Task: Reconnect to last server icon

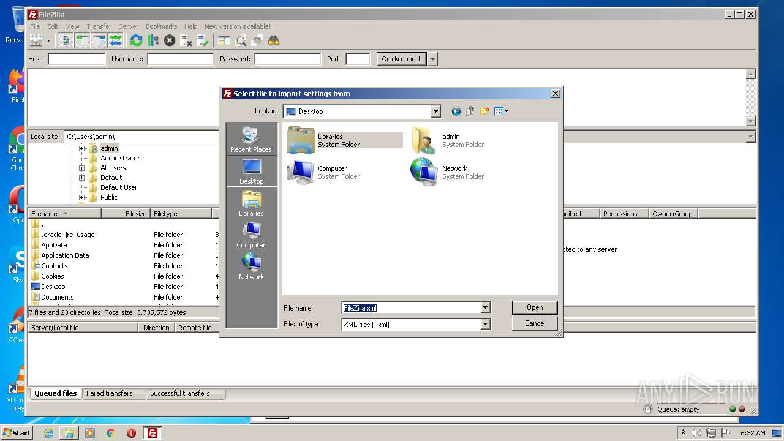Action: point(203,40)
